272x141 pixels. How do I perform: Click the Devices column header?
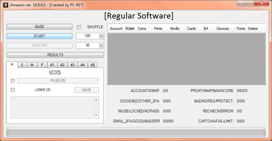(224, 29)
